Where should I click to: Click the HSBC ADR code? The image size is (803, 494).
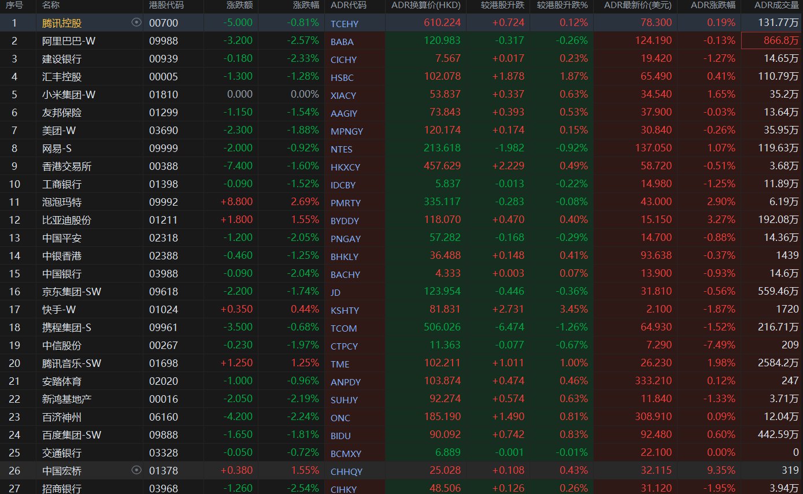[x=342, y=77]
